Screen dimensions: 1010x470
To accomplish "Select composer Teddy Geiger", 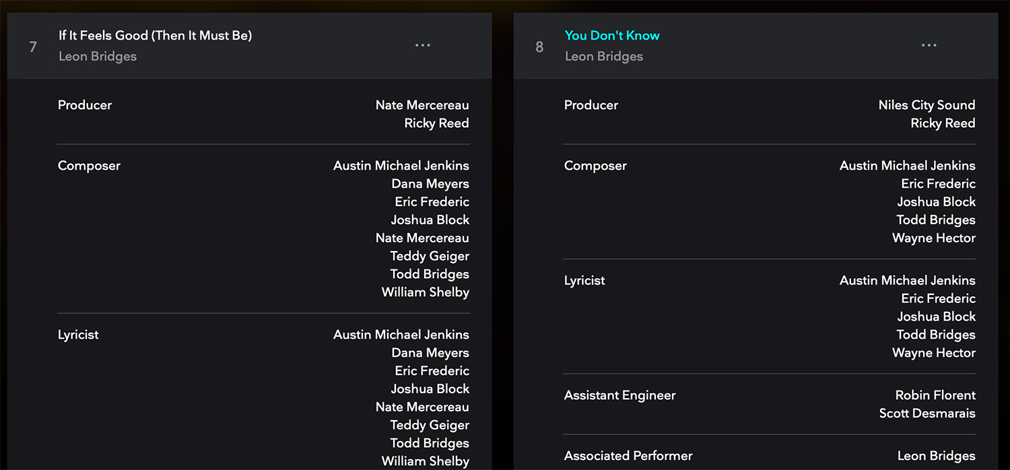I will point(429,256).
